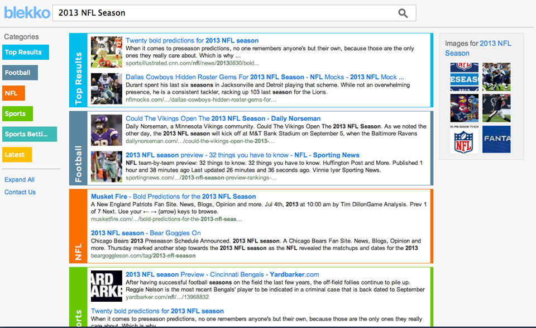Open 'Bear Goggles On' result link
The image size is (536, 328).
pos(146,233)
